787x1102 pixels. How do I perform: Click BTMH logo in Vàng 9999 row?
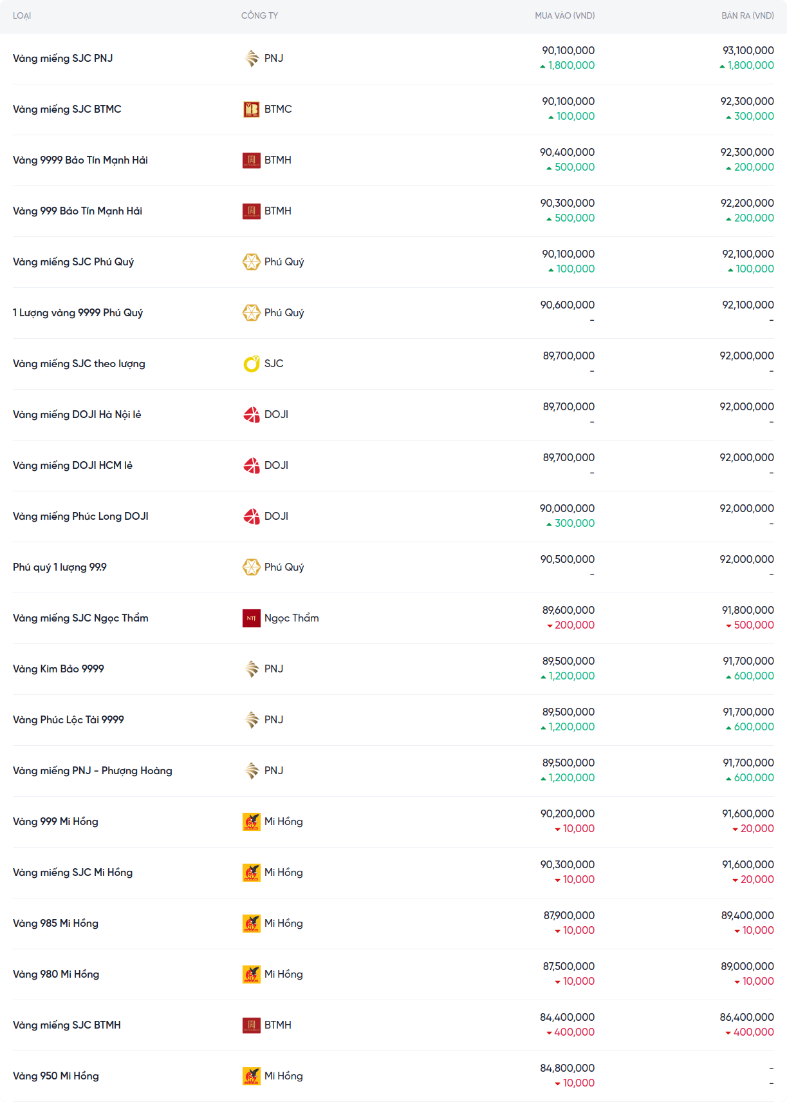point(251,160)
